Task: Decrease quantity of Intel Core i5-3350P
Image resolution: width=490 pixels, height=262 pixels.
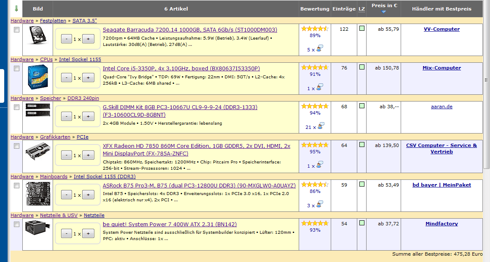Action: [66, 78]
